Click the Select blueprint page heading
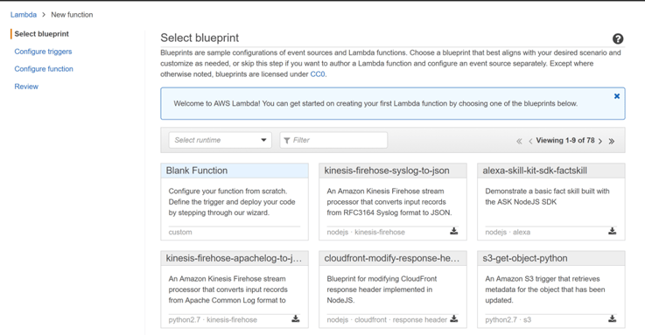The width and height of the screenshot is (645, 335). (200, 38)
